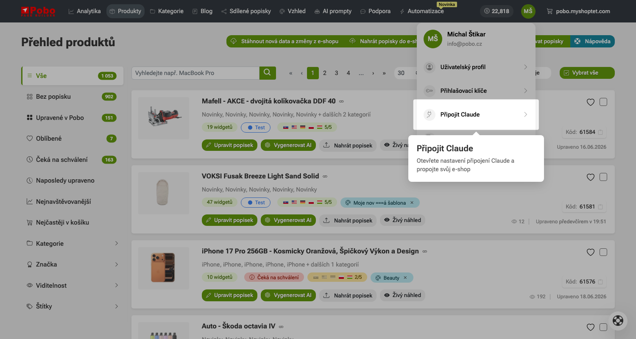Select the Vše filter in sidebar
636x339 pixels.
pyautogui.click(x=73, y=76)
